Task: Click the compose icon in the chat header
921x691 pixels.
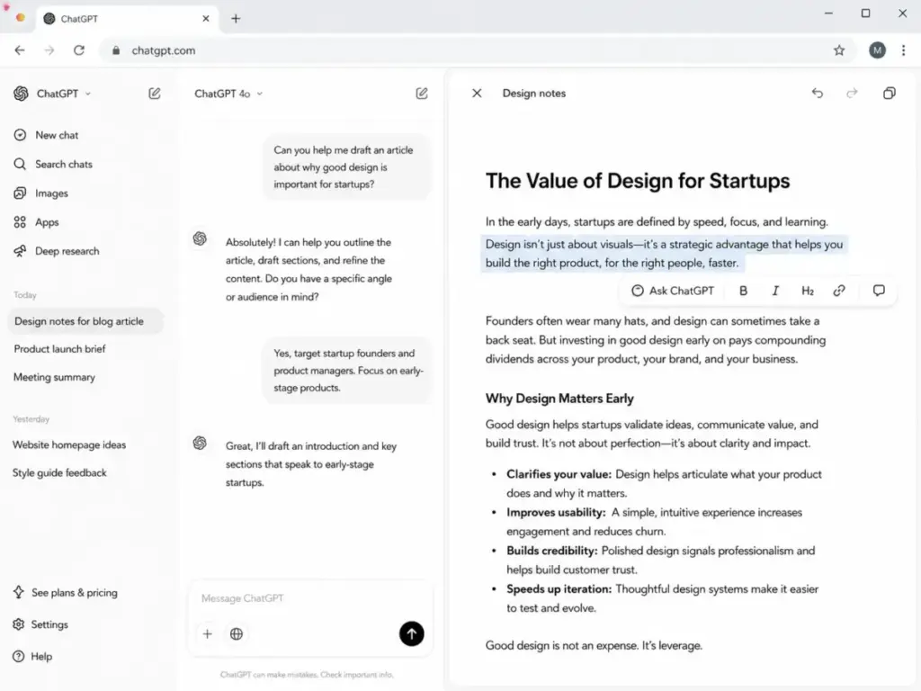Action: 422,94
